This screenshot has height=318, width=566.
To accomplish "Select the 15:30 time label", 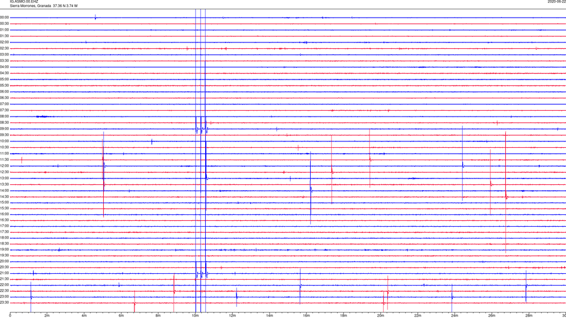I will point(5,208).
